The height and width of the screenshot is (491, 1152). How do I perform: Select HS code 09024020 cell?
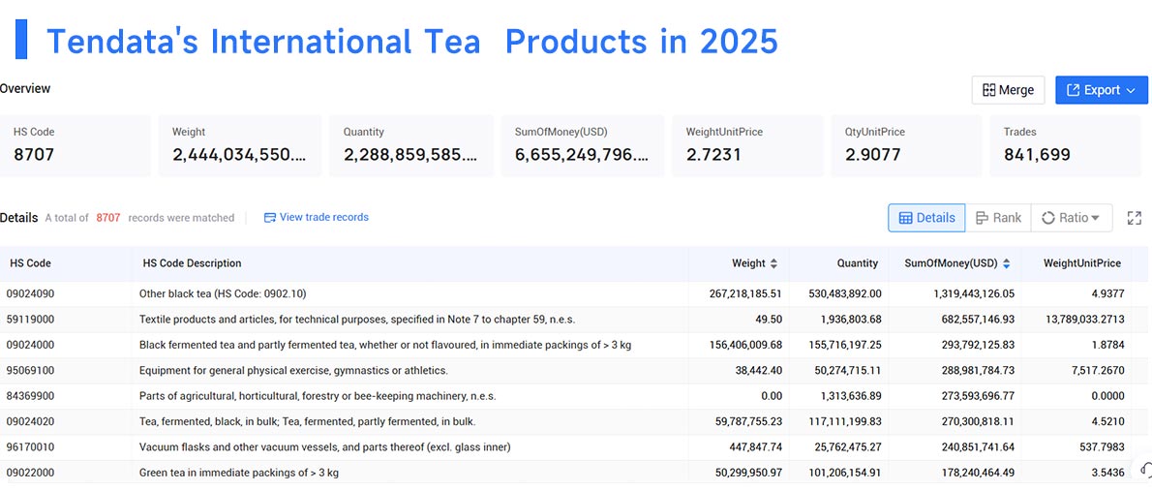click(30, 422)
